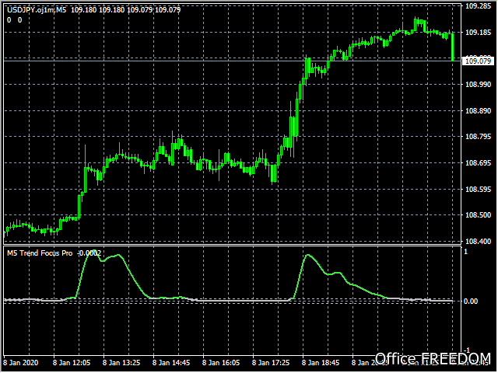498x373 pixels.
Task: Click the 108.695 price axis label
Action: point(478,163)
